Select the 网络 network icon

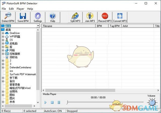pyautogui.click(x=7, y=50)
